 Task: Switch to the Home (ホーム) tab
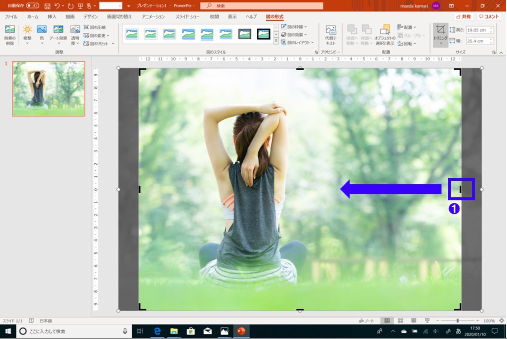tap(32, 17)
